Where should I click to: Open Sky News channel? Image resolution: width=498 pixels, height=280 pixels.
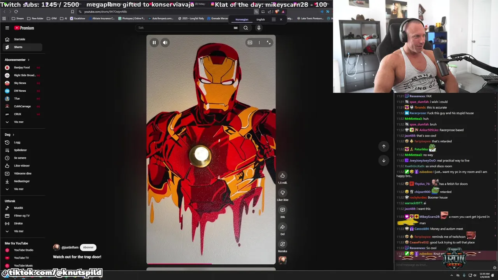(22, 83)
